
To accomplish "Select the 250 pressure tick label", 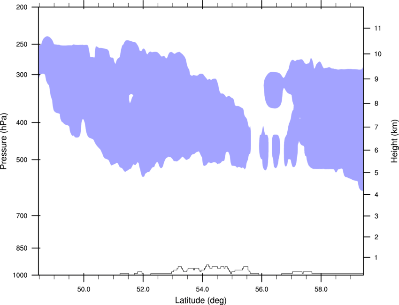I will pos(22,44).
